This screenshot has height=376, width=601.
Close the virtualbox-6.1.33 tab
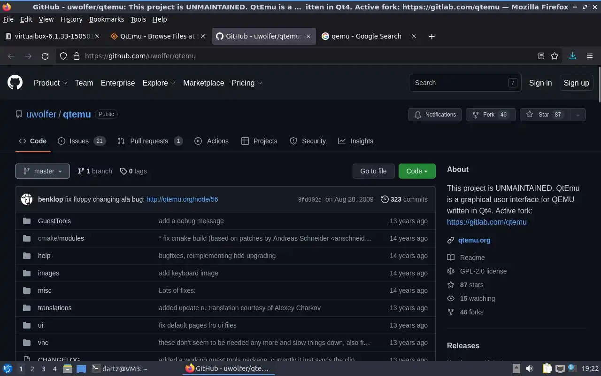tap(97, 36)
